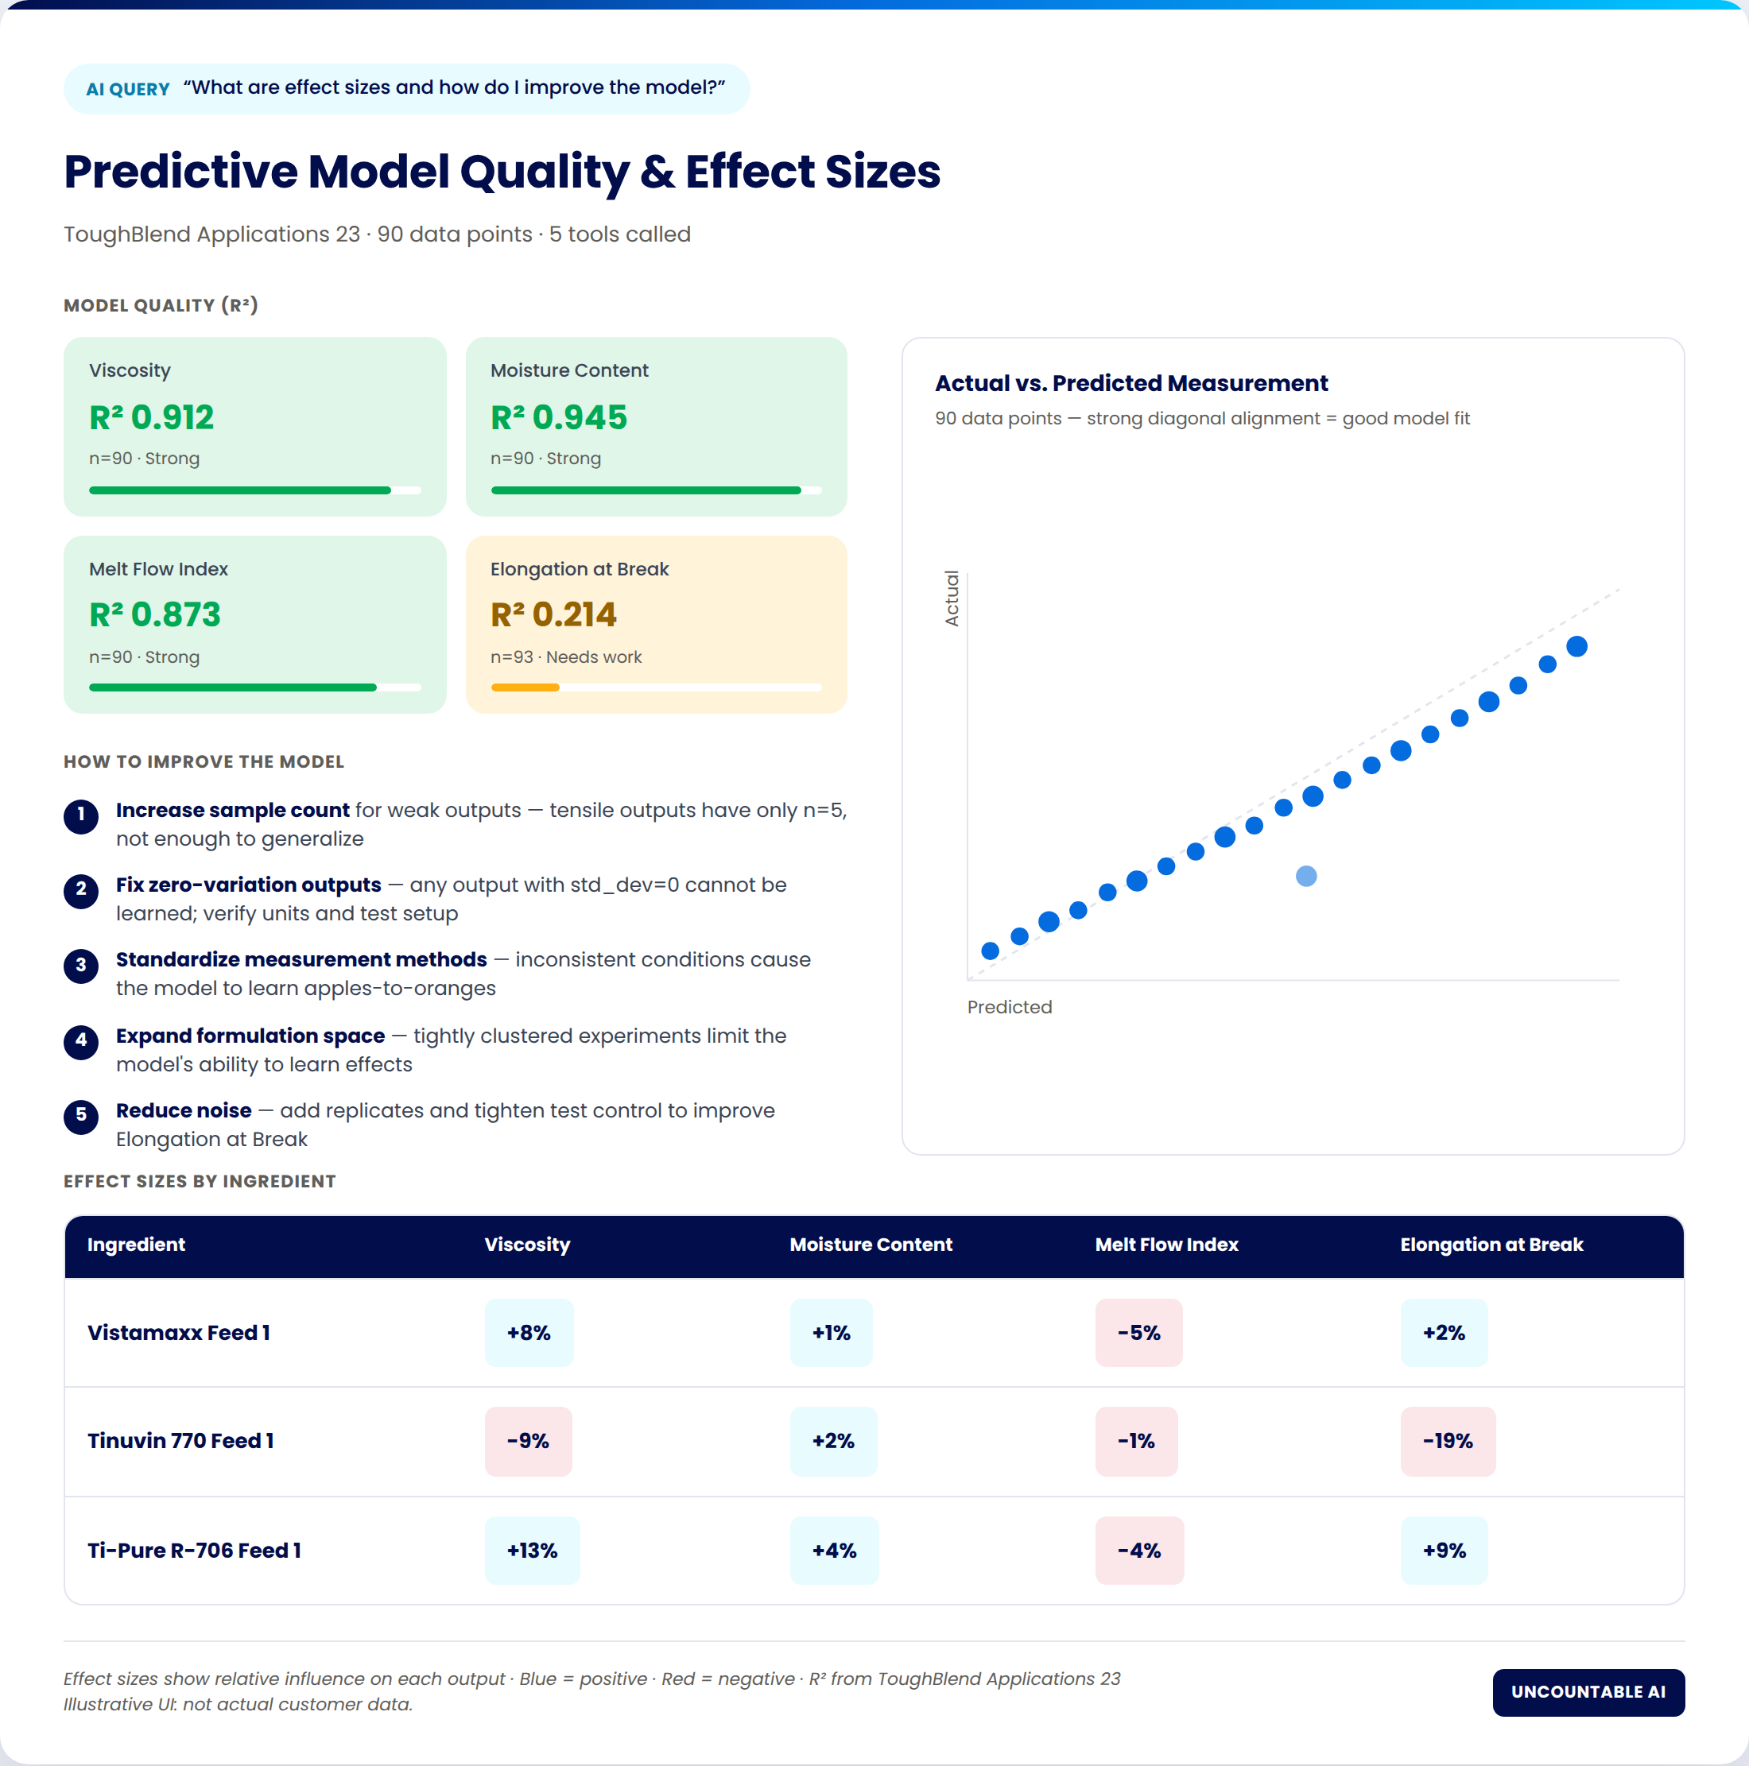Image resolution: width=1749 pixels, height=1766 pixels.
Task: Click the numbered step 1 circle icon
Action: tap(81, 816)
